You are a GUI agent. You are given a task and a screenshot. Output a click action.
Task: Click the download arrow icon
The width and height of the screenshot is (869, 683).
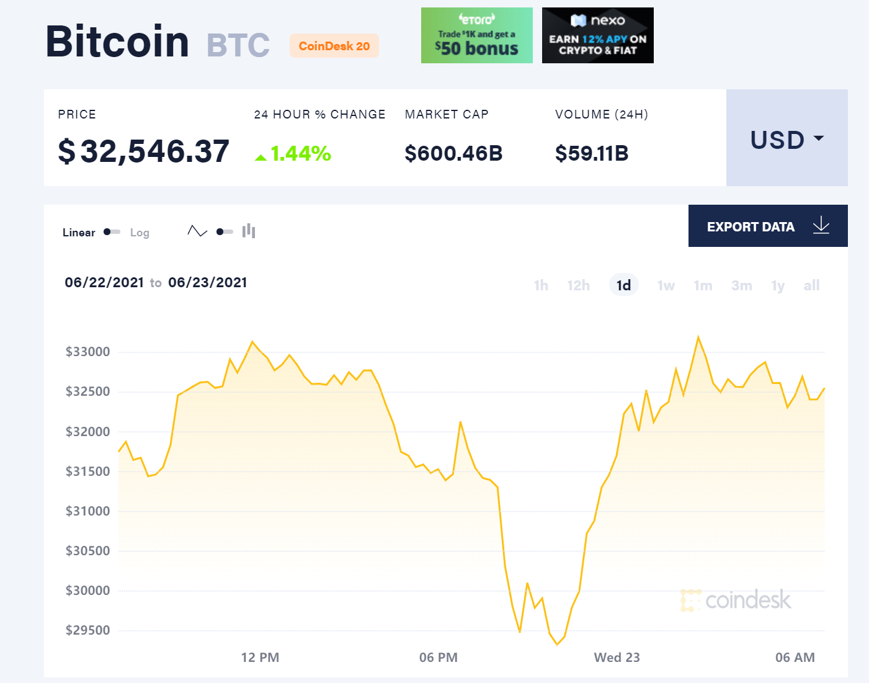(x=821, y=226)
